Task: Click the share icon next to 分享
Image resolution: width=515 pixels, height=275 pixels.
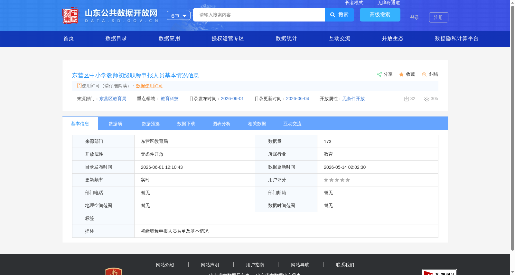Action: [x=379, y=74]
